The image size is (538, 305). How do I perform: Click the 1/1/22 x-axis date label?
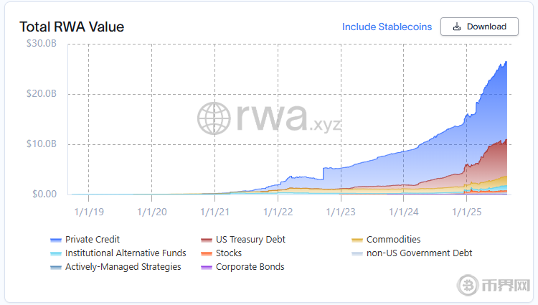point(278,212)
